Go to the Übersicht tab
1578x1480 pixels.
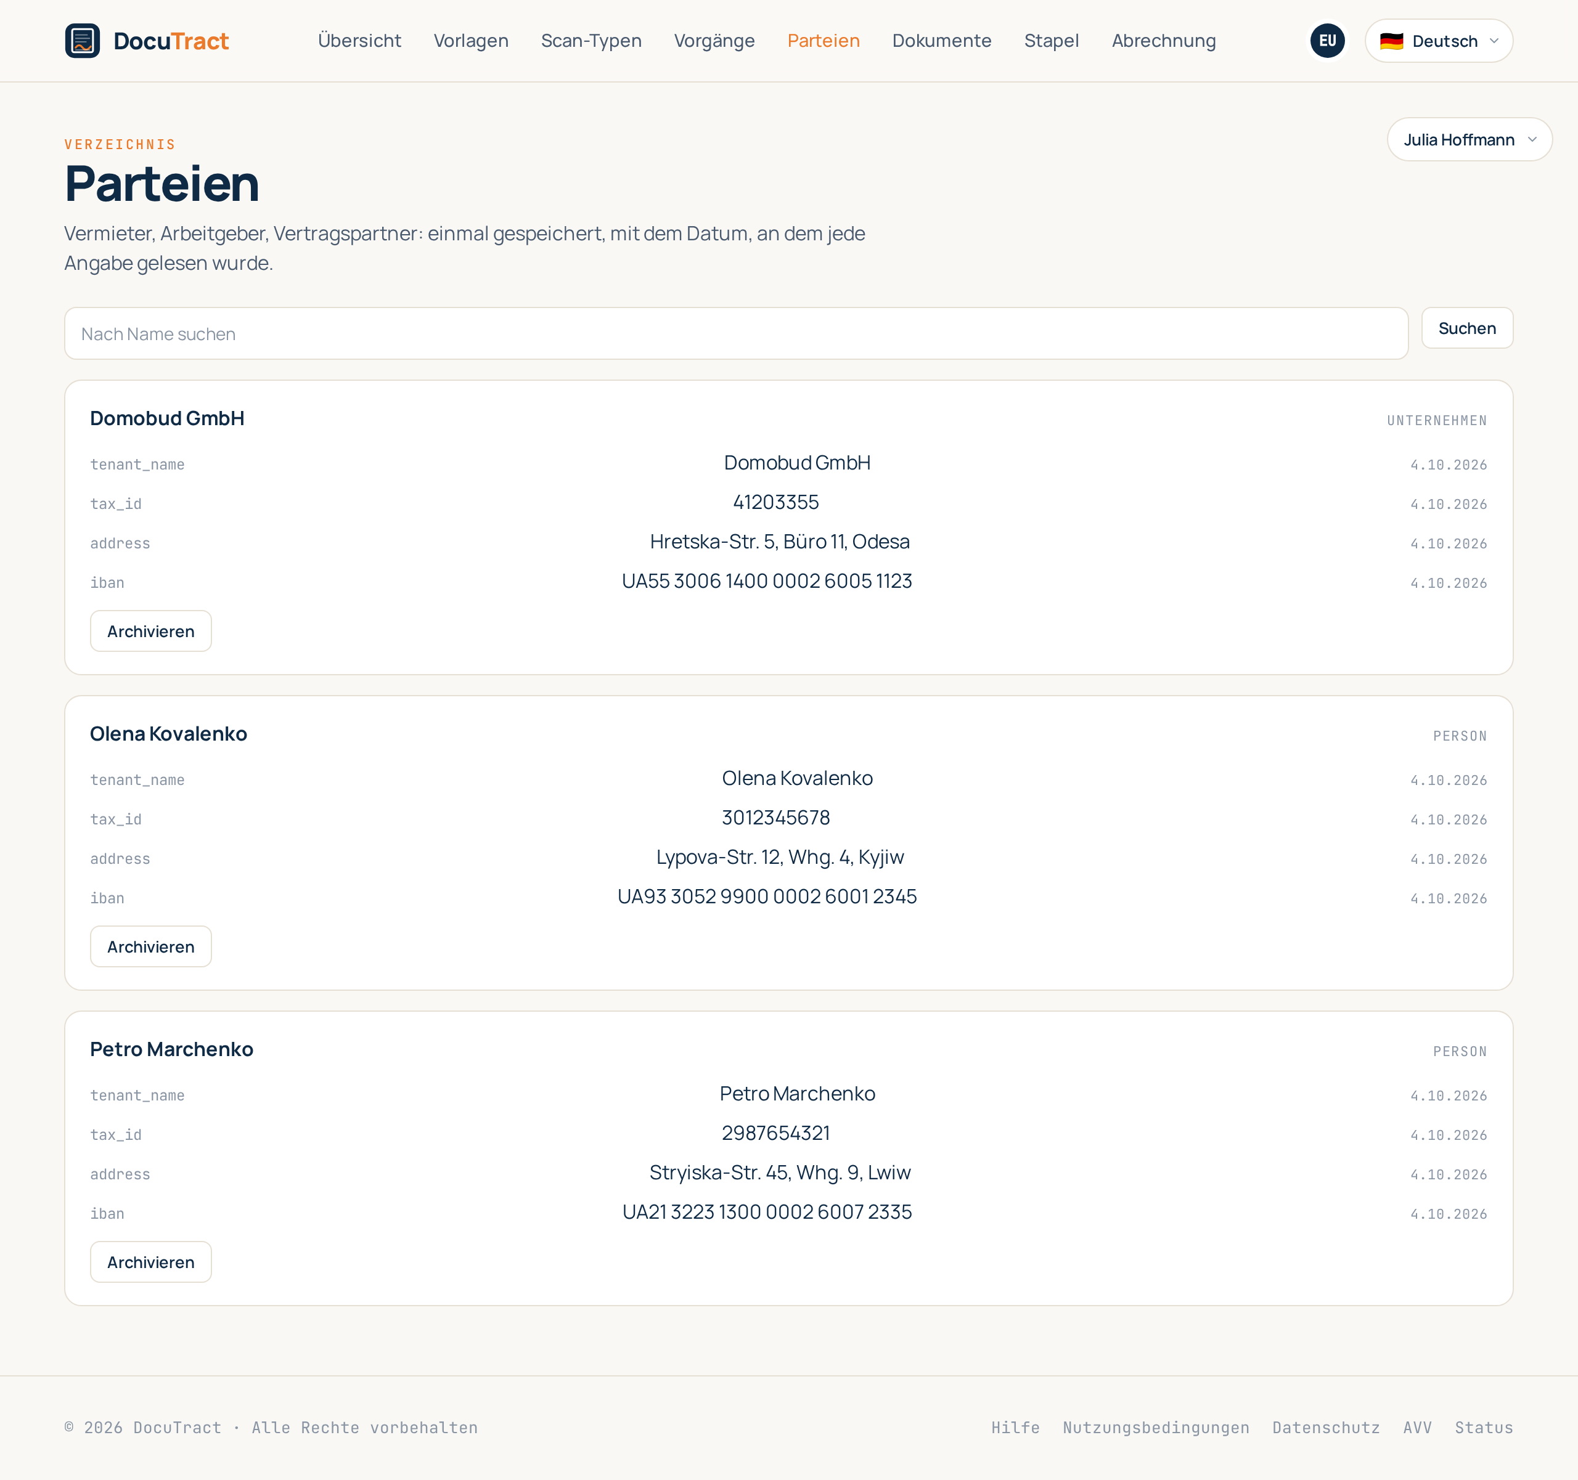359,41
